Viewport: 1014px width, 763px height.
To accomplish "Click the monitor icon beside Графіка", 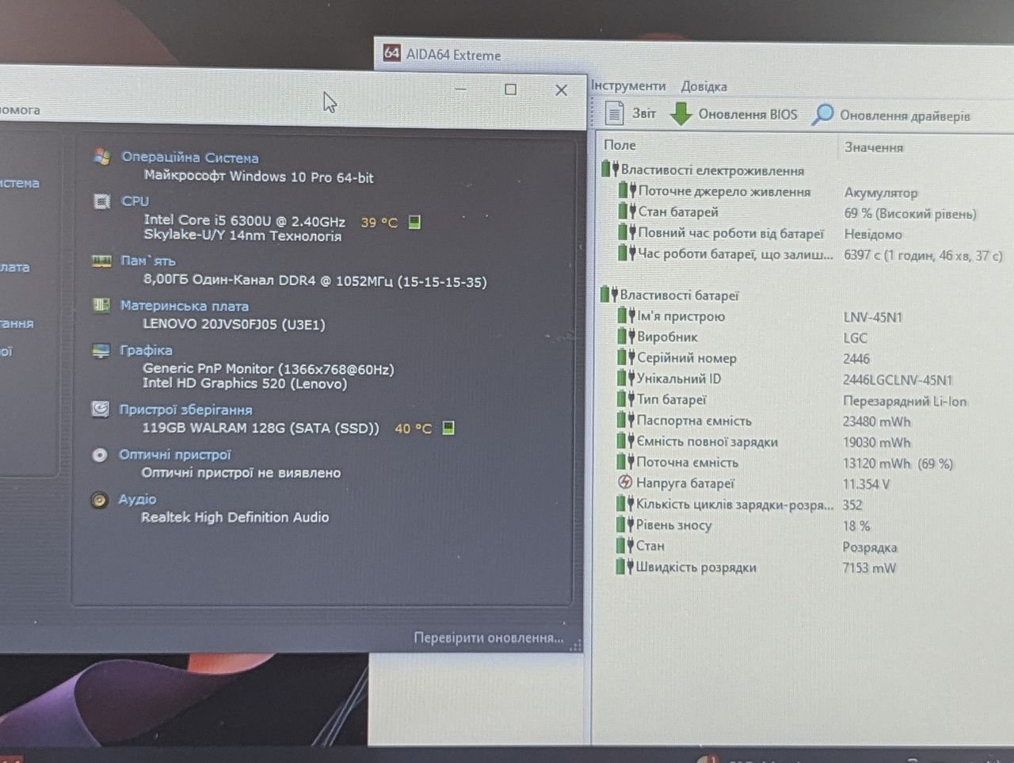I will coord(101,350).
